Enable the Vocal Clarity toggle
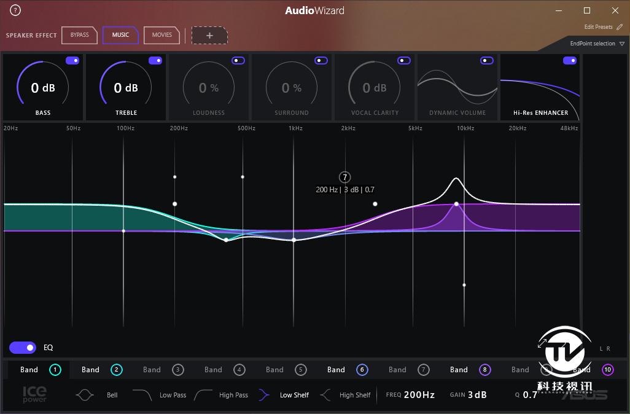The width and height of the screenshot is (630, 414). click(404, 60)
